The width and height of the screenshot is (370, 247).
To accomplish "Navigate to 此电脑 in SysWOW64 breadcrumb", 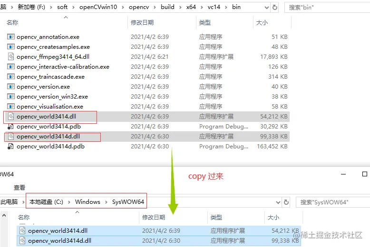I will click(x=9, y=202).
